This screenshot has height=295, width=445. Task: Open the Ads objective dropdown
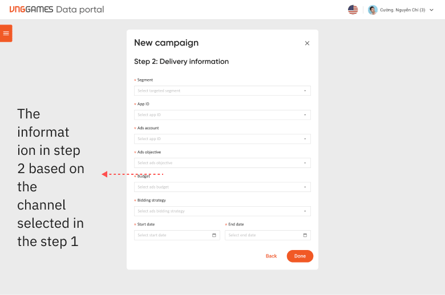pos(222,163)
